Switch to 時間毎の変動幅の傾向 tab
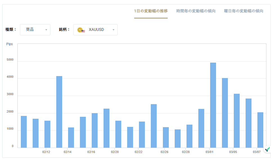 [x=196, y=11]
